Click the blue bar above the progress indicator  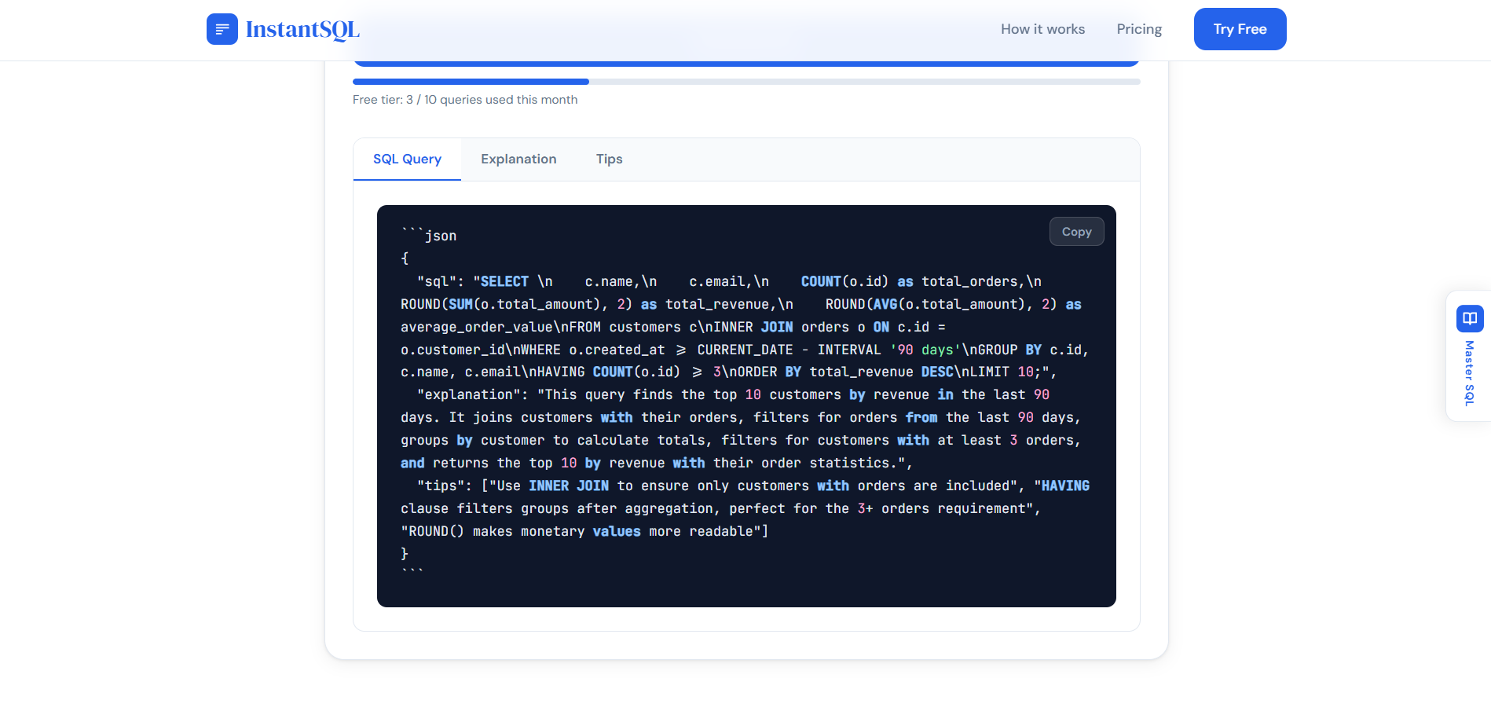click(745, 61)
